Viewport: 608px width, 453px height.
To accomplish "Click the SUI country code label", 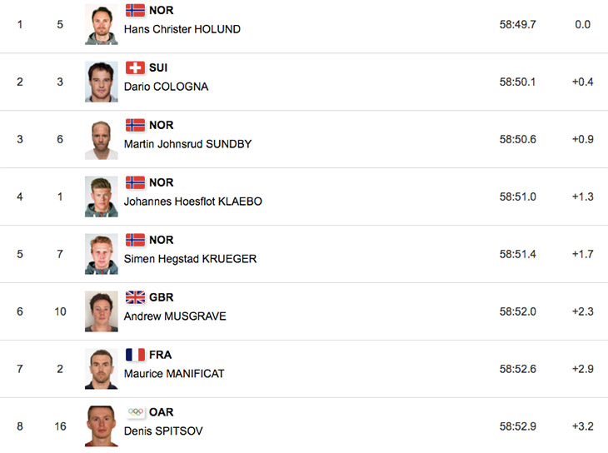I will (158, 68).
